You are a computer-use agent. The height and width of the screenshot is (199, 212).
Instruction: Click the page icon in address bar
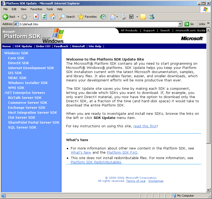coord(16,24)
